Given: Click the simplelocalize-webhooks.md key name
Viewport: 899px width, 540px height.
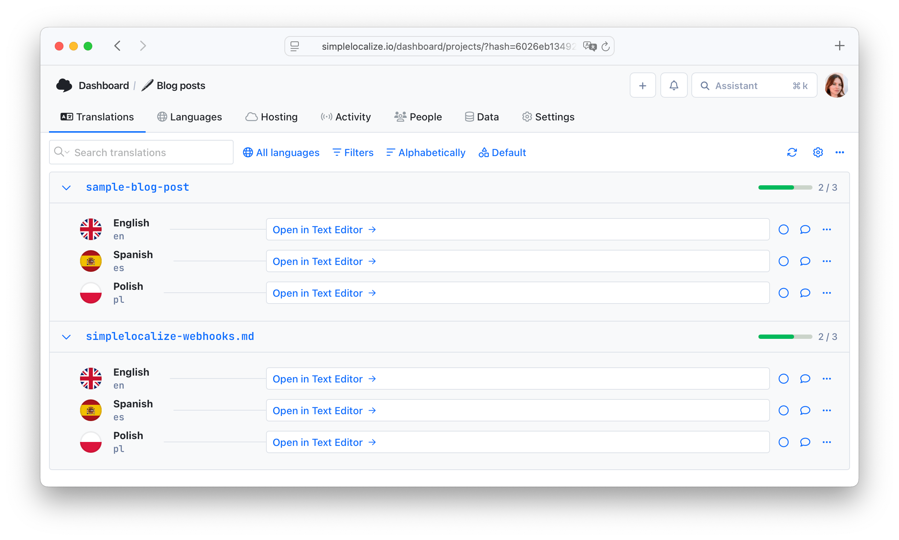Looking at the screenshot, I should pos(170,337).
